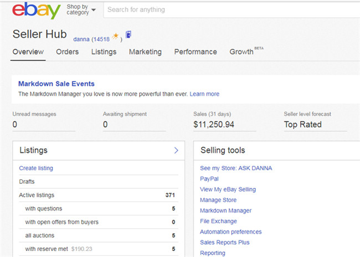Select the Active listings row
Screen dimensions: 360x257
[x=99, y=195]
